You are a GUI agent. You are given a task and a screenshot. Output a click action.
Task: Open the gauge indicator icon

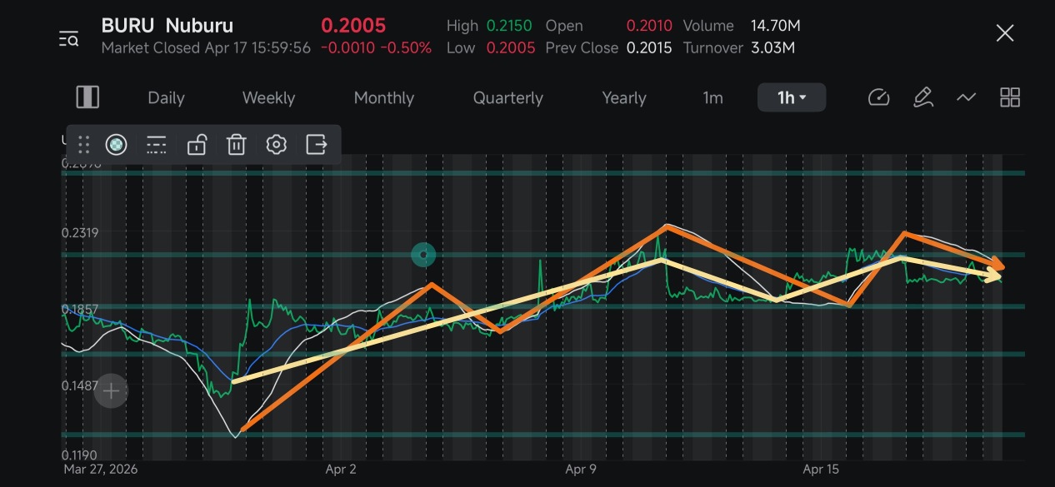click(879, 97)
